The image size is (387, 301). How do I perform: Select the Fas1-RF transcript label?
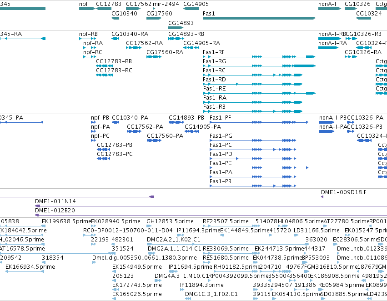point(214,52)
